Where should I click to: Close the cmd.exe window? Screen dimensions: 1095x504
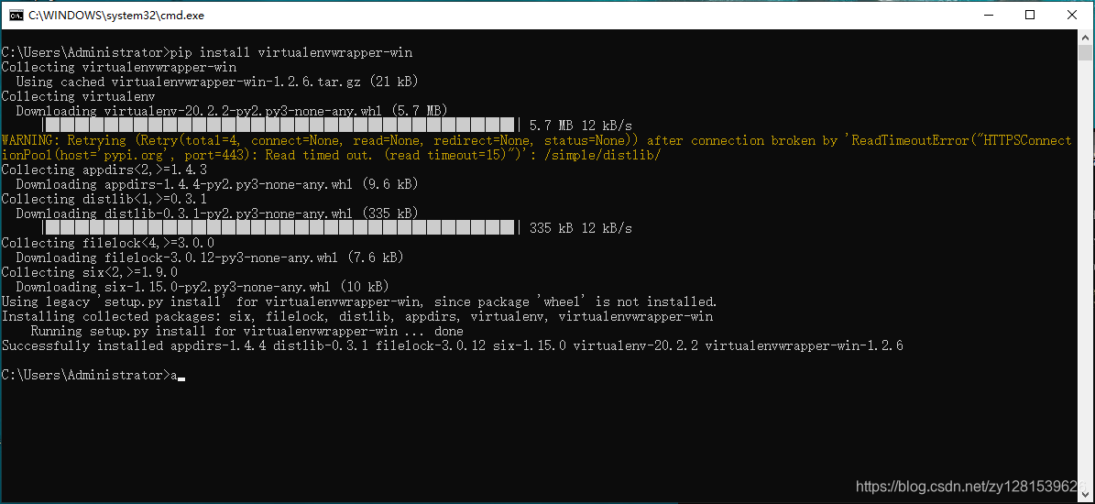click(1073, 15)
